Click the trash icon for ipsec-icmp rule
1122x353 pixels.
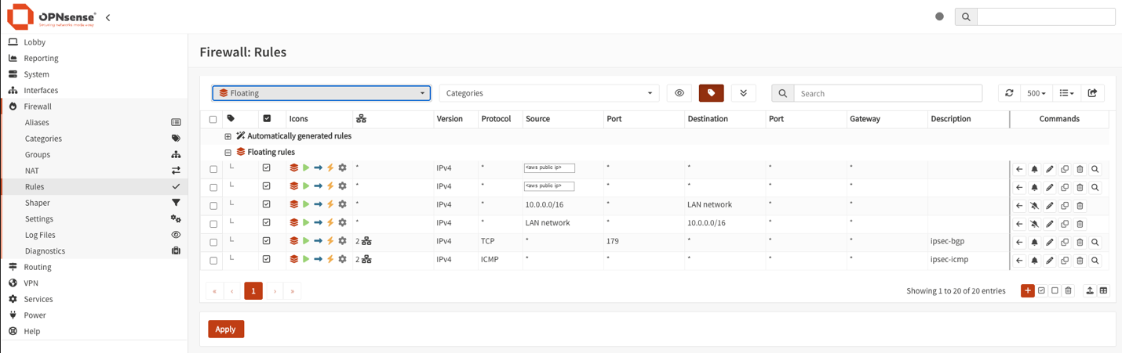pos(1080,261)
